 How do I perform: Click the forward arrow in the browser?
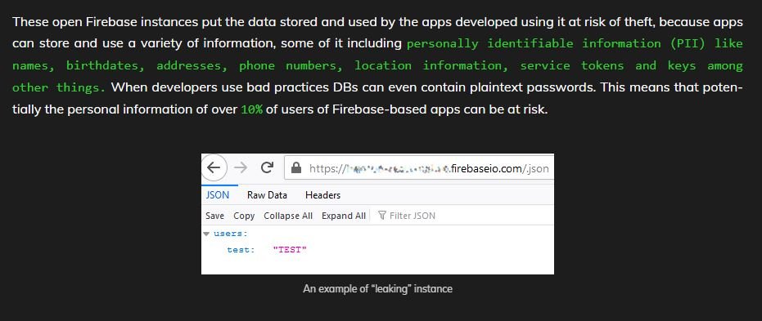[241, 167]
